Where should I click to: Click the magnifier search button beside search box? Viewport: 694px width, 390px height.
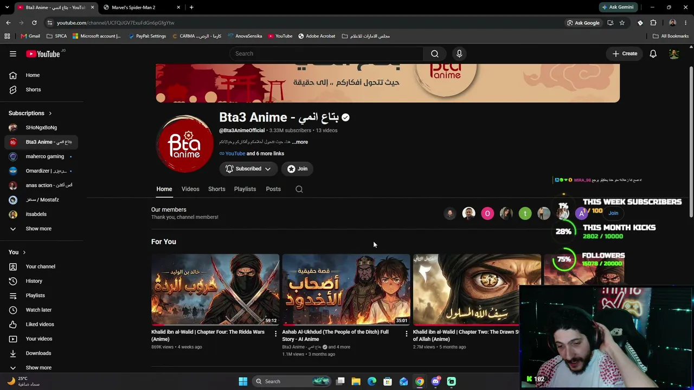click(434, 54)
